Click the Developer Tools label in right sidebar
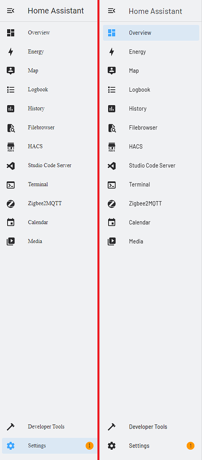 tap(148, 427)
